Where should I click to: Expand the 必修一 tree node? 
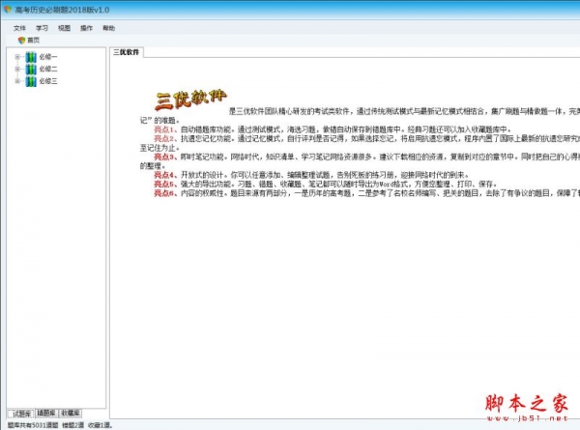point(17,57)
